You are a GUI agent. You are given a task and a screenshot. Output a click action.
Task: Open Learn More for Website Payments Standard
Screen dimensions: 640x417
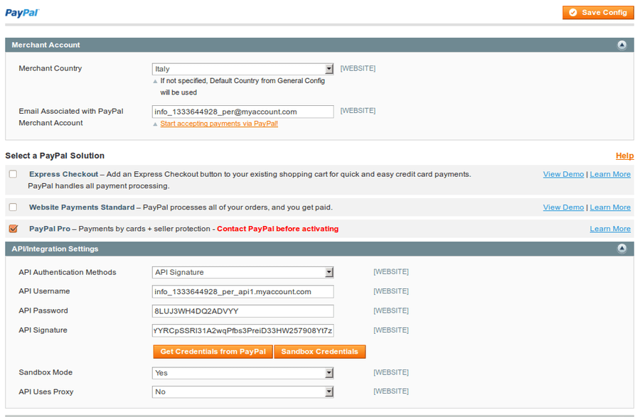(x=610, y=207)
